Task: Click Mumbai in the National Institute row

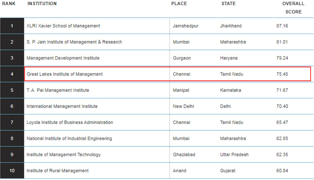Action: coord(181,138)
